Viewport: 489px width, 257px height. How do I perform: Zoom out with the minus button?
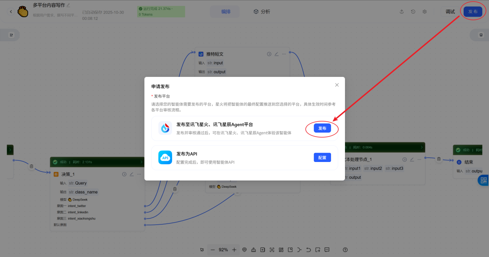(x=212, y=250)
